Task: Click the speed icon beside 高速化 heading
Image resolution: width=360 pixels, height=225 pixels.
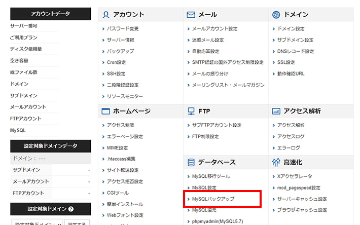Action: [276, 163]
